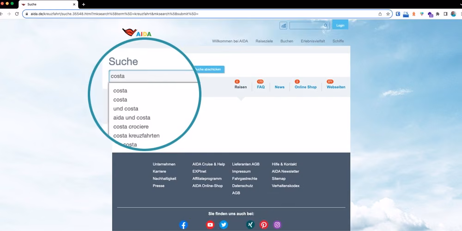
Task: Open the Sitemap footer link
Action: [x=279, y=178]
